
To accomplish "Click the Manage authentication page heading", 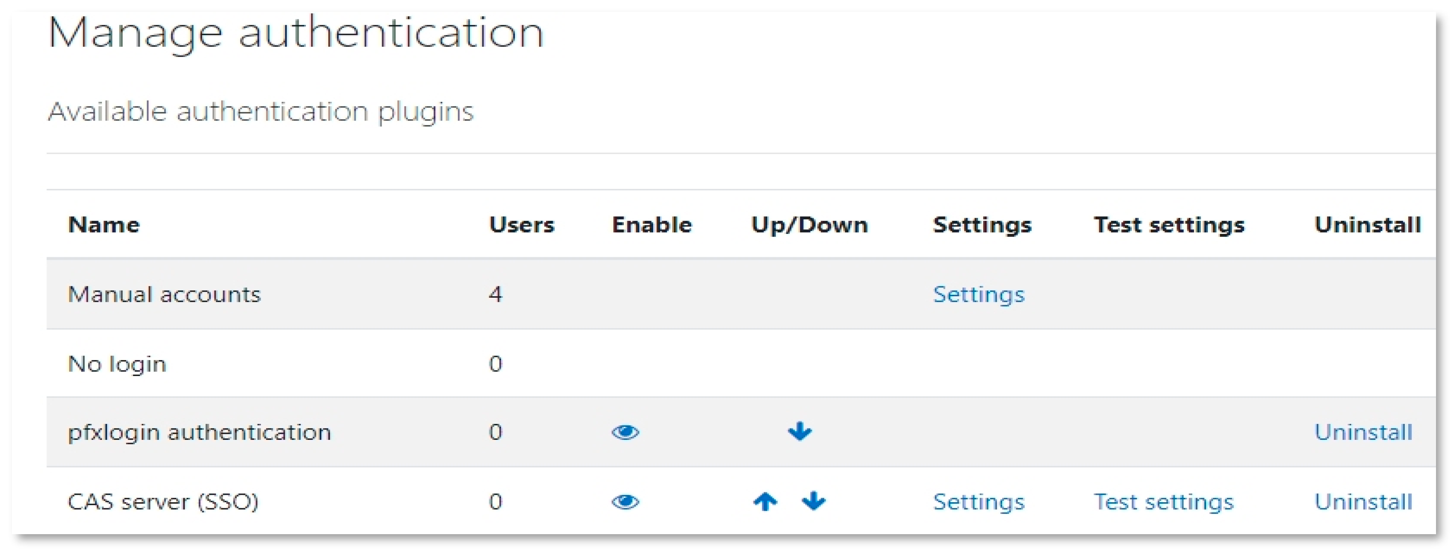I will pyautogui.click(x=296, y=33).
